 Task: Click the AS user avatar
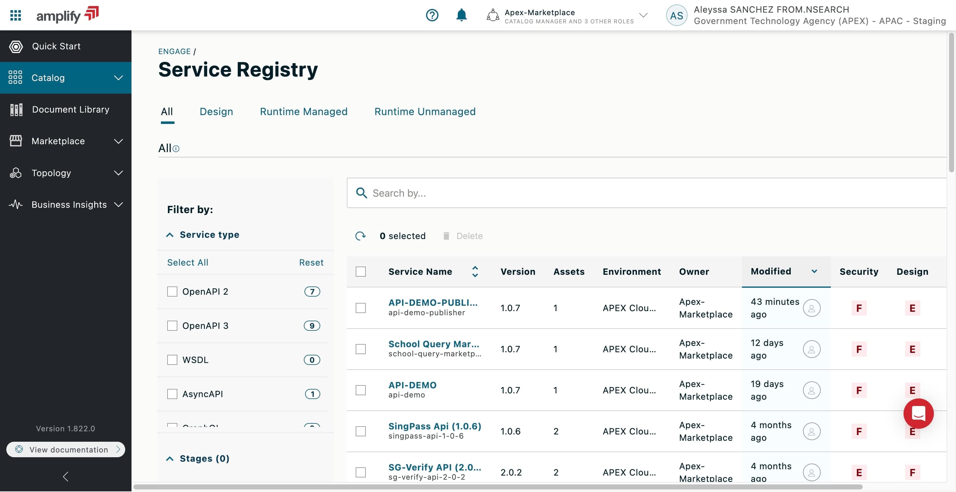click(676, 15)
